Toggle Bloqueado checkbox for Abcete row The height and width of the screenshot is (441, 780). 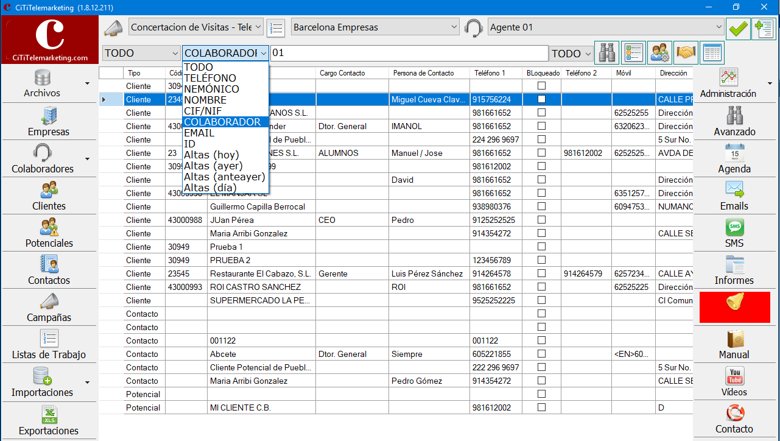coord(541,354)
